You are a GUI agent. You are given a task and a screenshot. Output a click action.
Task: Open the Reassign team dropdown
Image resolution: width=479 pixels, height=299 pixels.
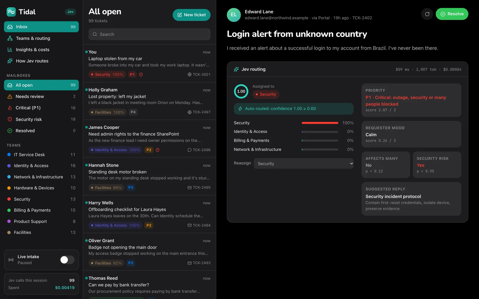click(304, 163)
